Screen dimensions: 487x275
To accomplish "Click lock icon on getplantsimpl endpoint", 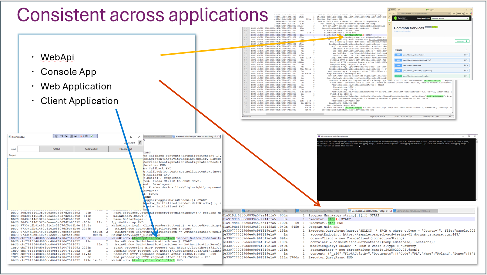I will pos(465,55).
